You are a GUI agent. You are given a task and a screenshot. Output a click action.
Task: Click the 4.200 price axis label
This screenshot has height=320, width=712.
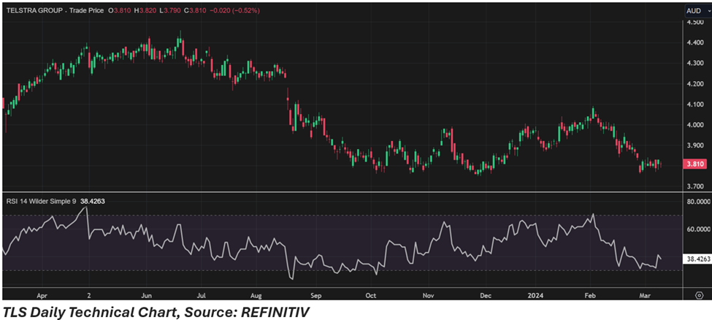[x=694, y=84]
